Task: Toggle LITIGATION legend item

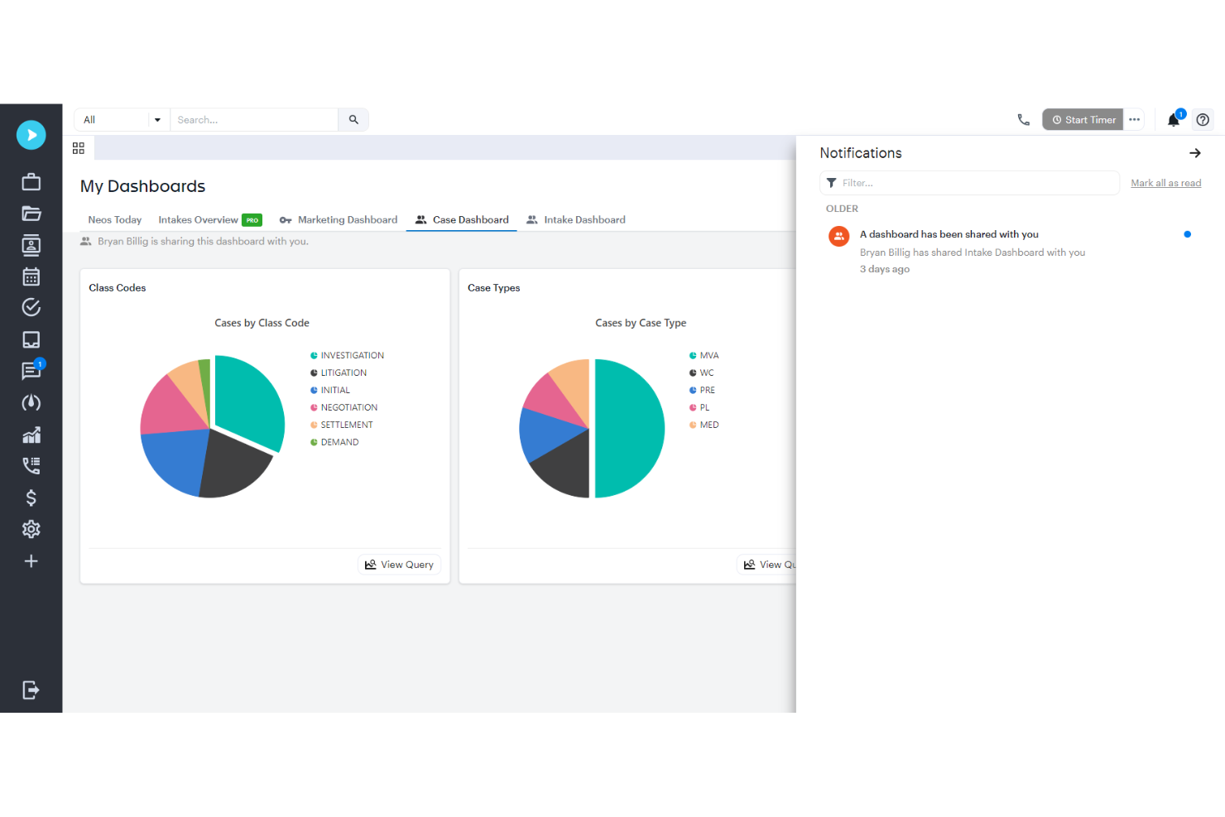Action: pos(339,373)
